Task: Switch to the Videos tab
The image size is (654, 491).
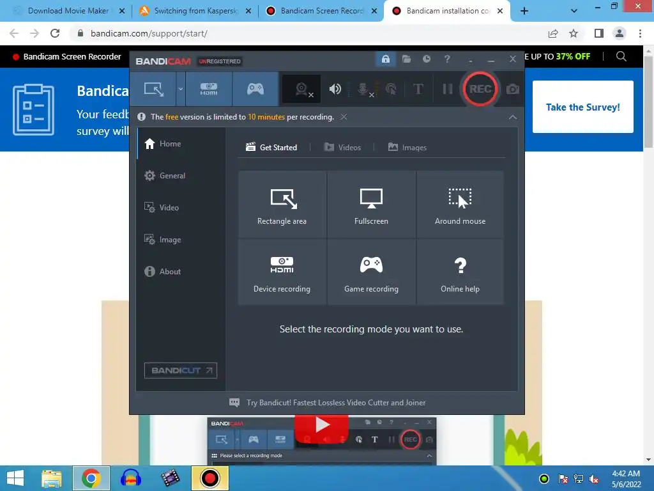Action: click(x=342, y=148)
